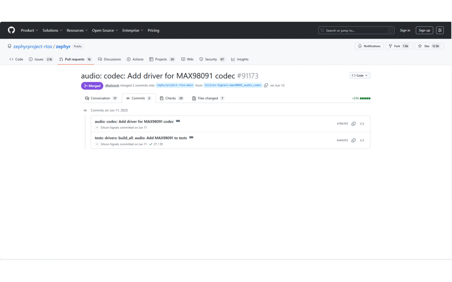The image size is (452, 282).
Task: Click the Public visibility label
Action: coord(78,46)
